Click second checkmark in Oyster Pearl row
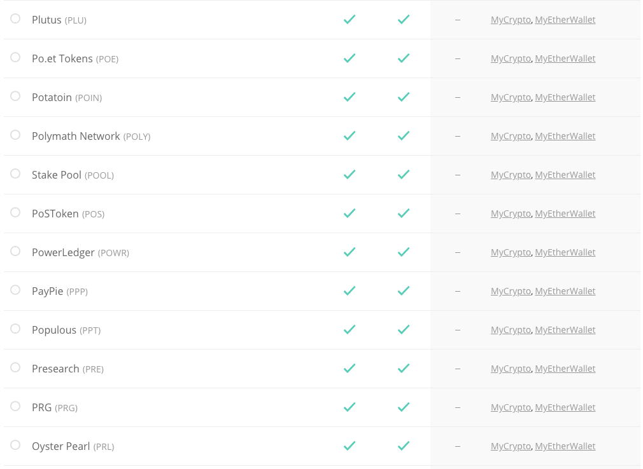This screenshot has height=469, width=643. pyautogui.click(x=404, y=445)
